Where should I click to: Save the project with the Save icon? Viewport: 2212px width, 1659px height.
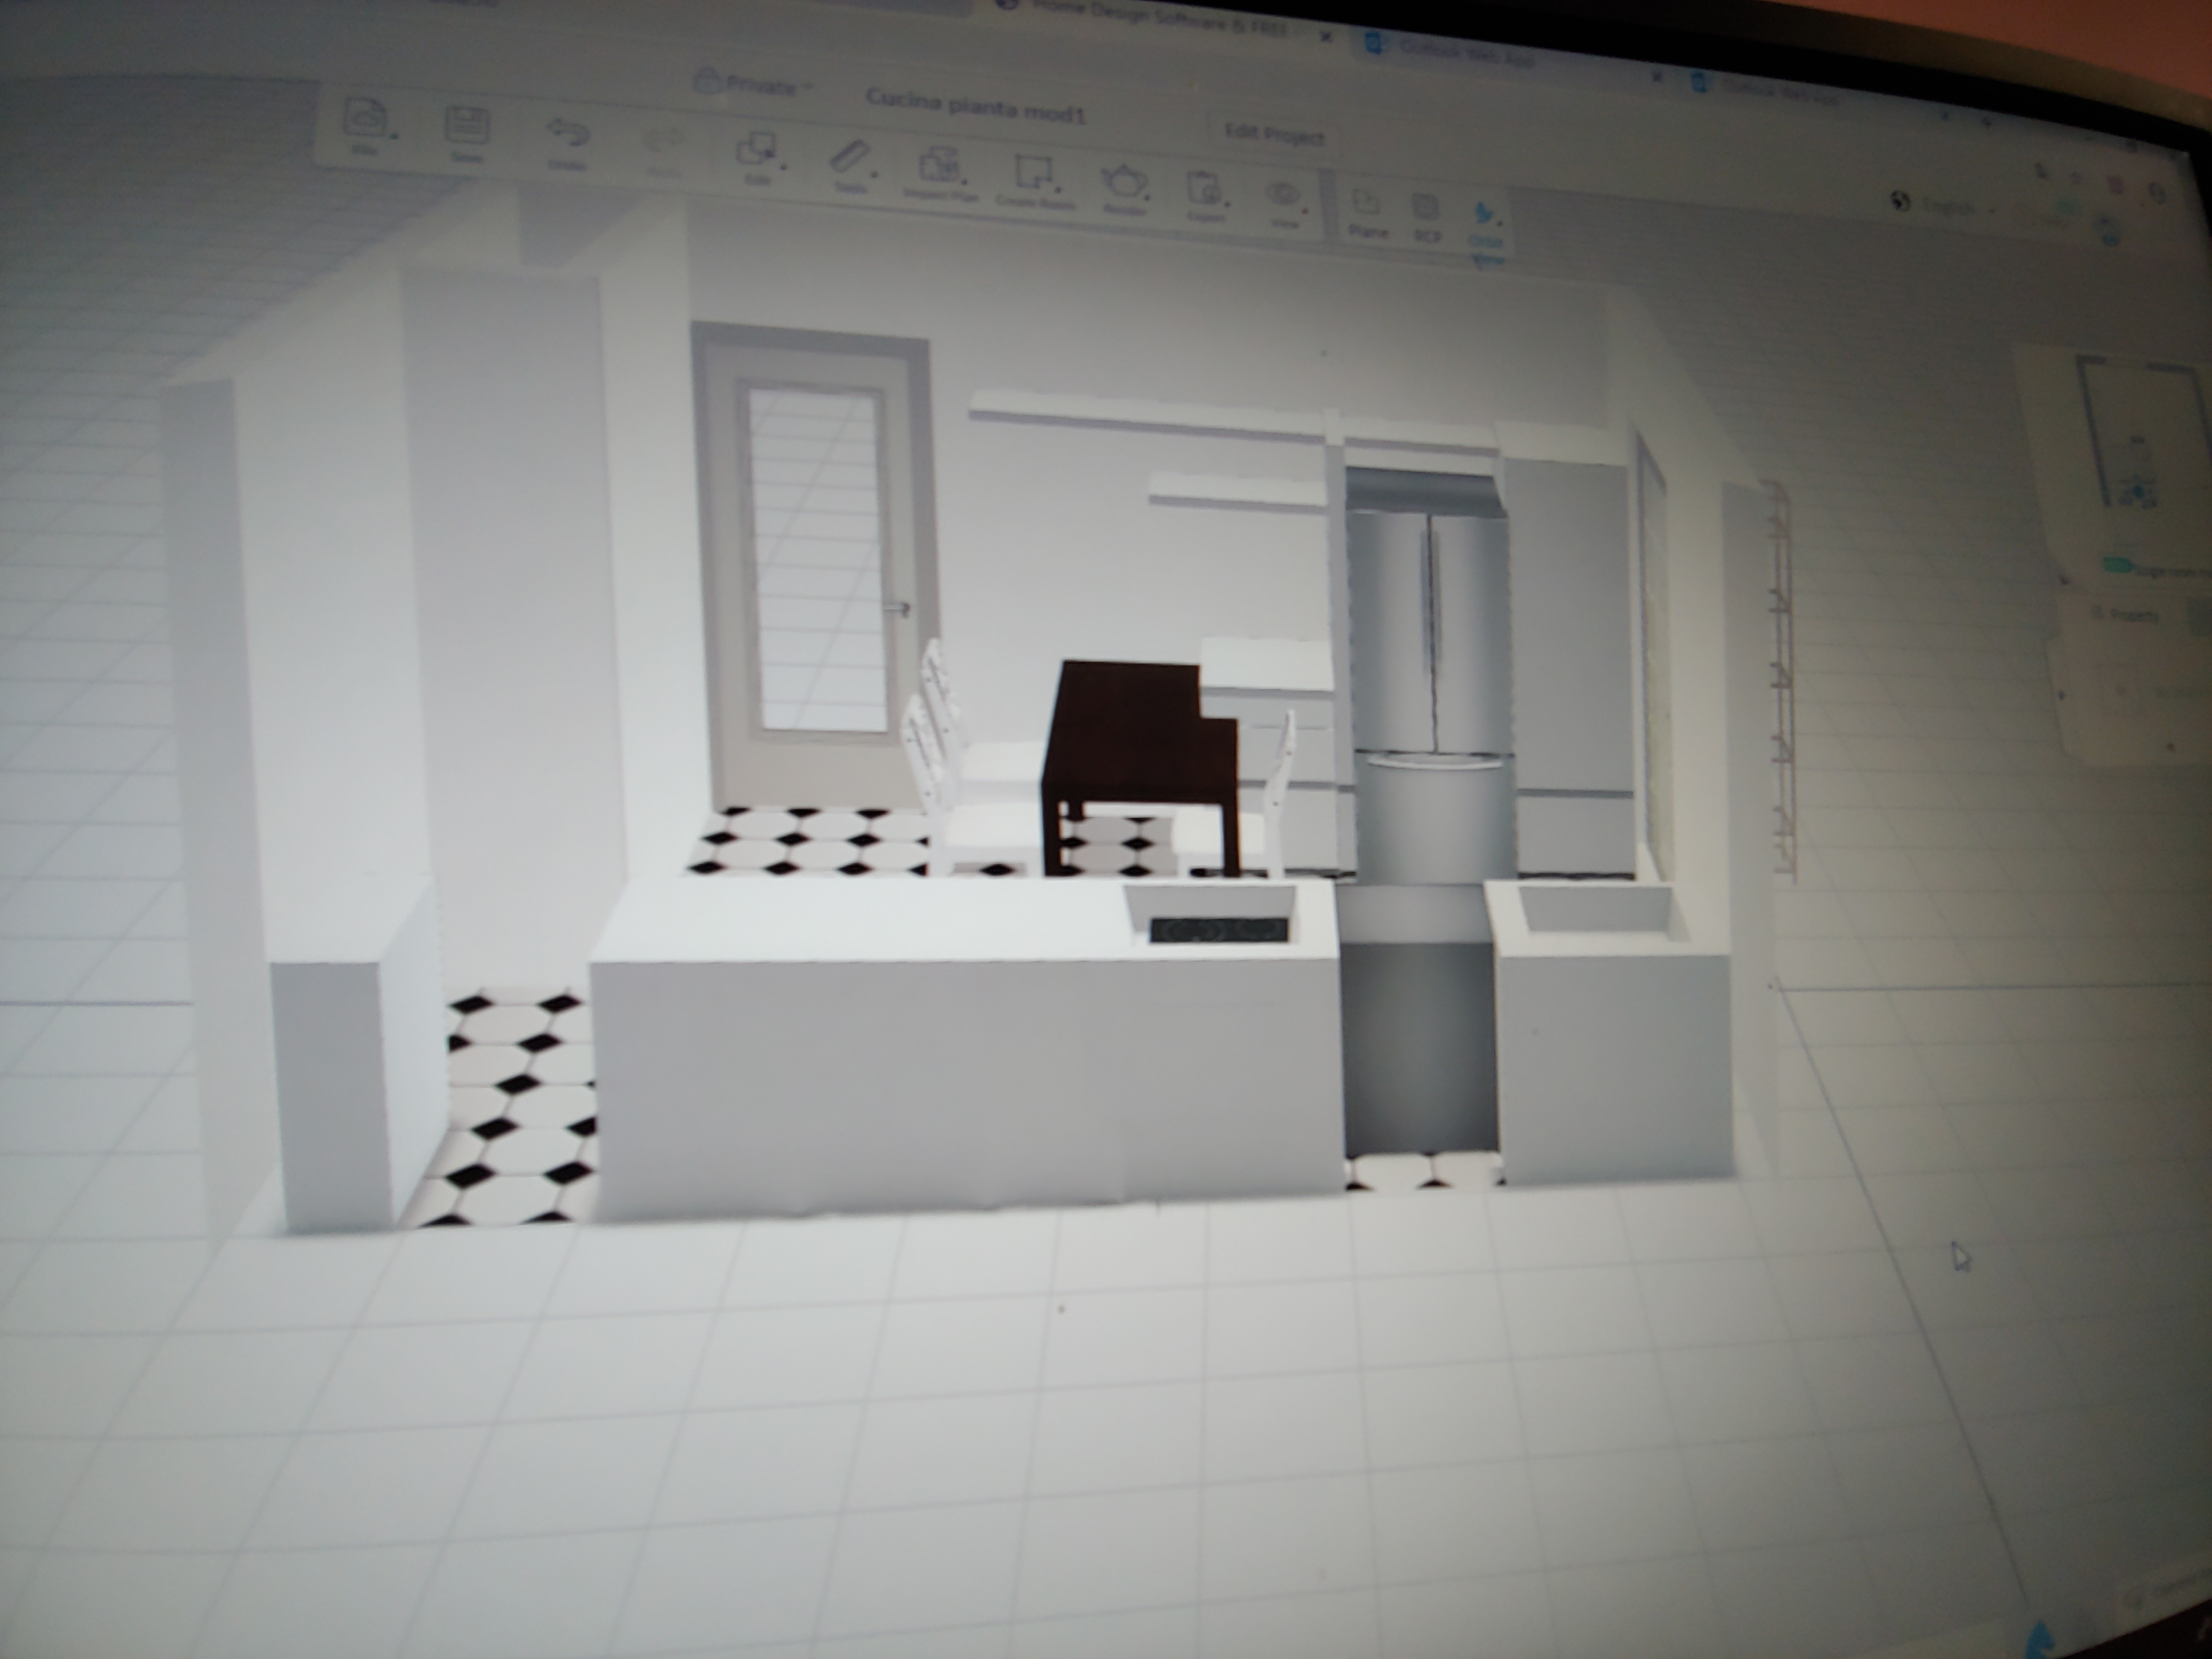coord(467,135)
